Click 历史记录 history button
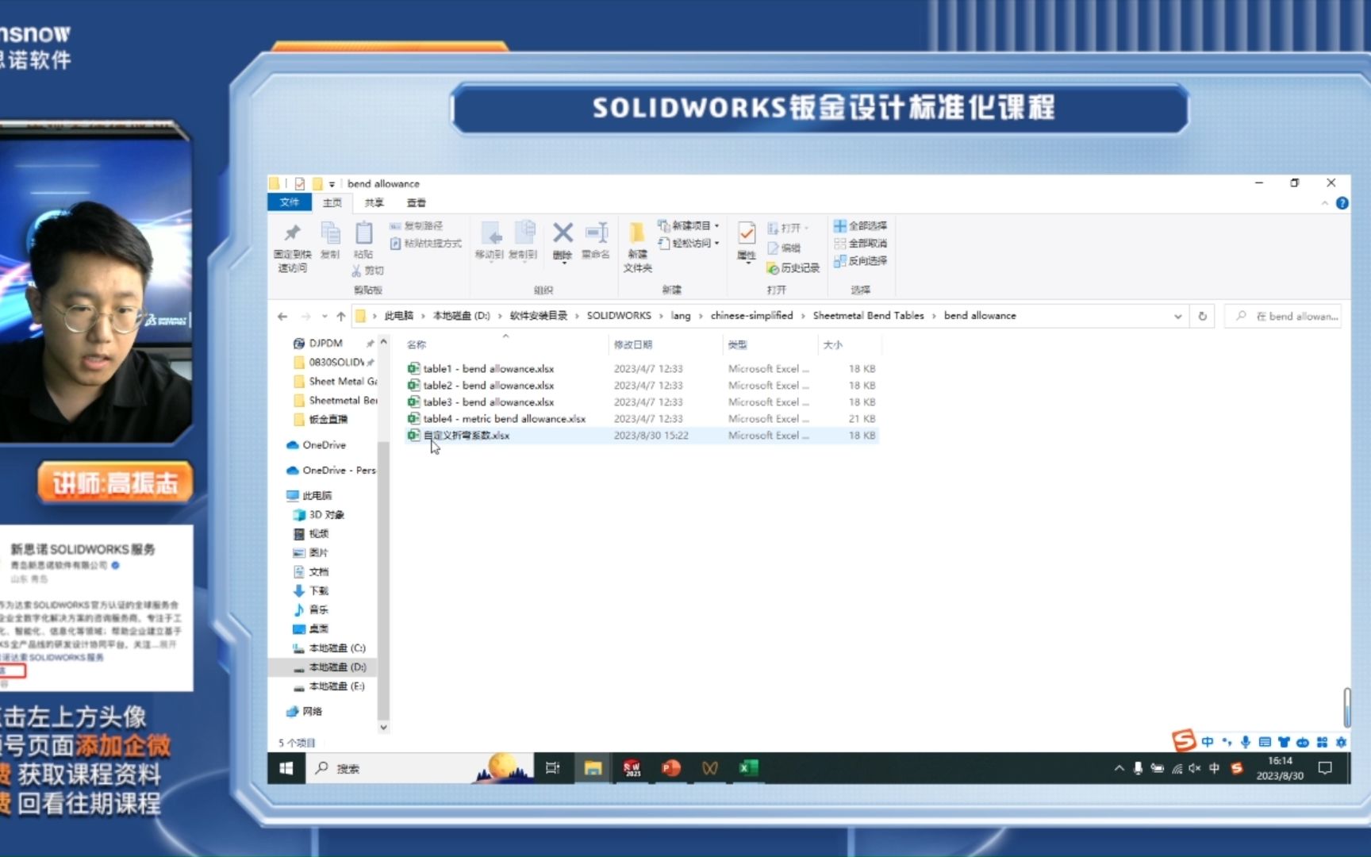Image resolution: width=1371 pixels, height=857 pixels. click(793, 268)
